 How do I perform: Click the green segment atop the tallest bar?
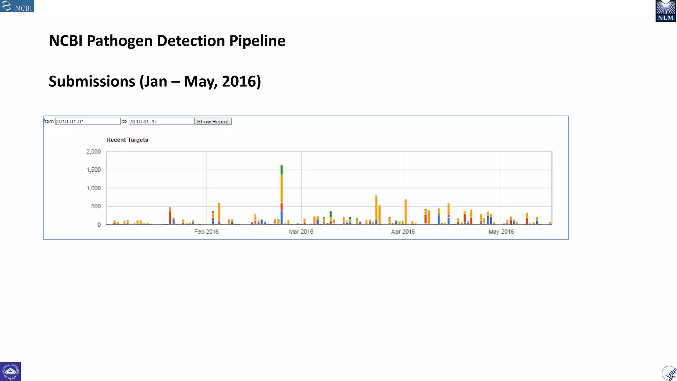pos(281,170)
